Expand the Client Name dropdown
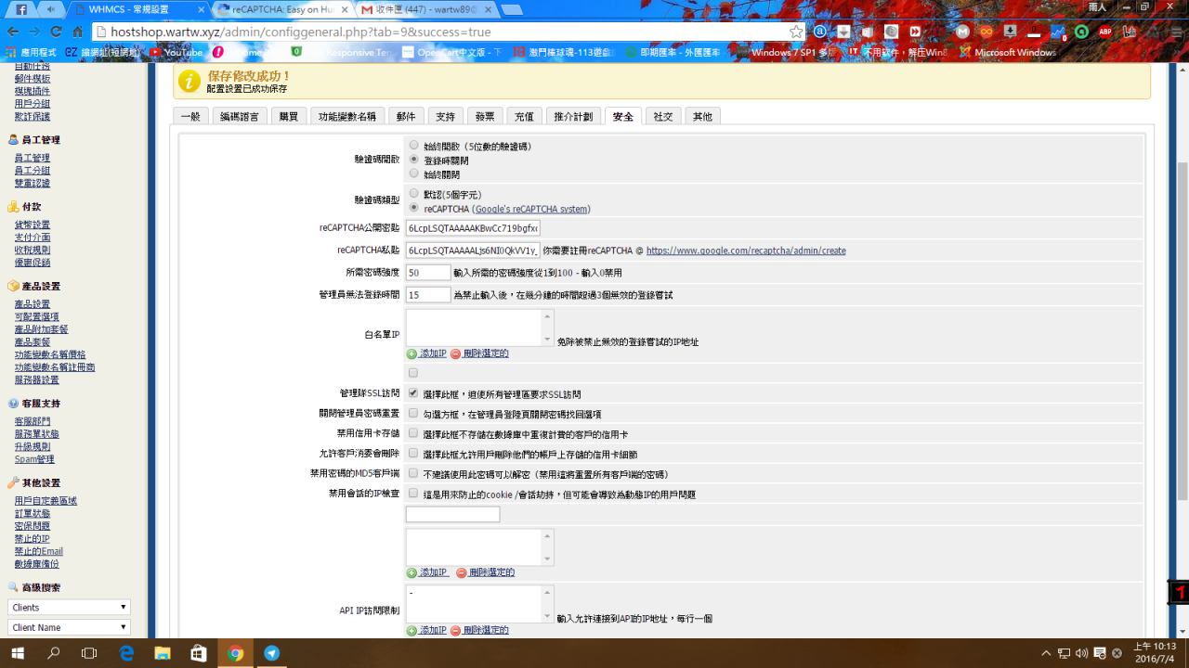The image size is (1189, 668). (69, 627)
